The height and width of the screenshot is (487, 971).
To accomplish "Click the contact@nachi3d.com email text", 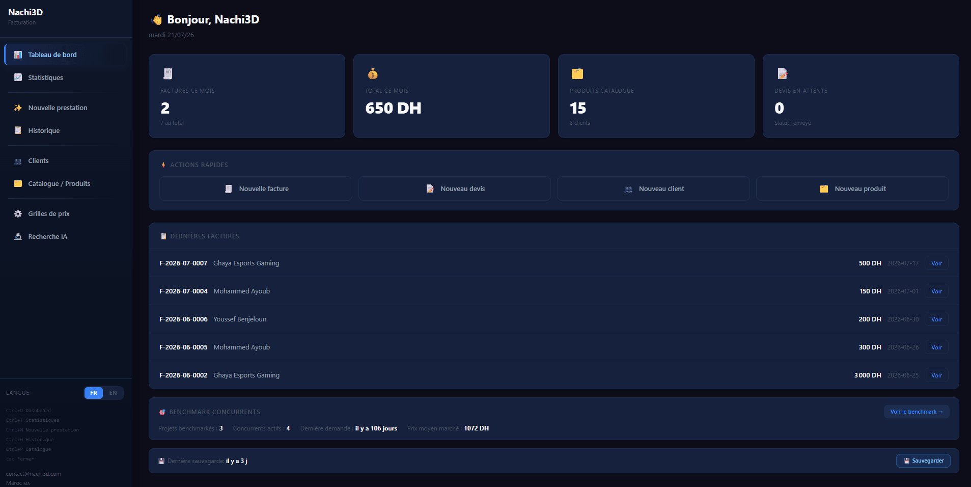I will [33, 474].
